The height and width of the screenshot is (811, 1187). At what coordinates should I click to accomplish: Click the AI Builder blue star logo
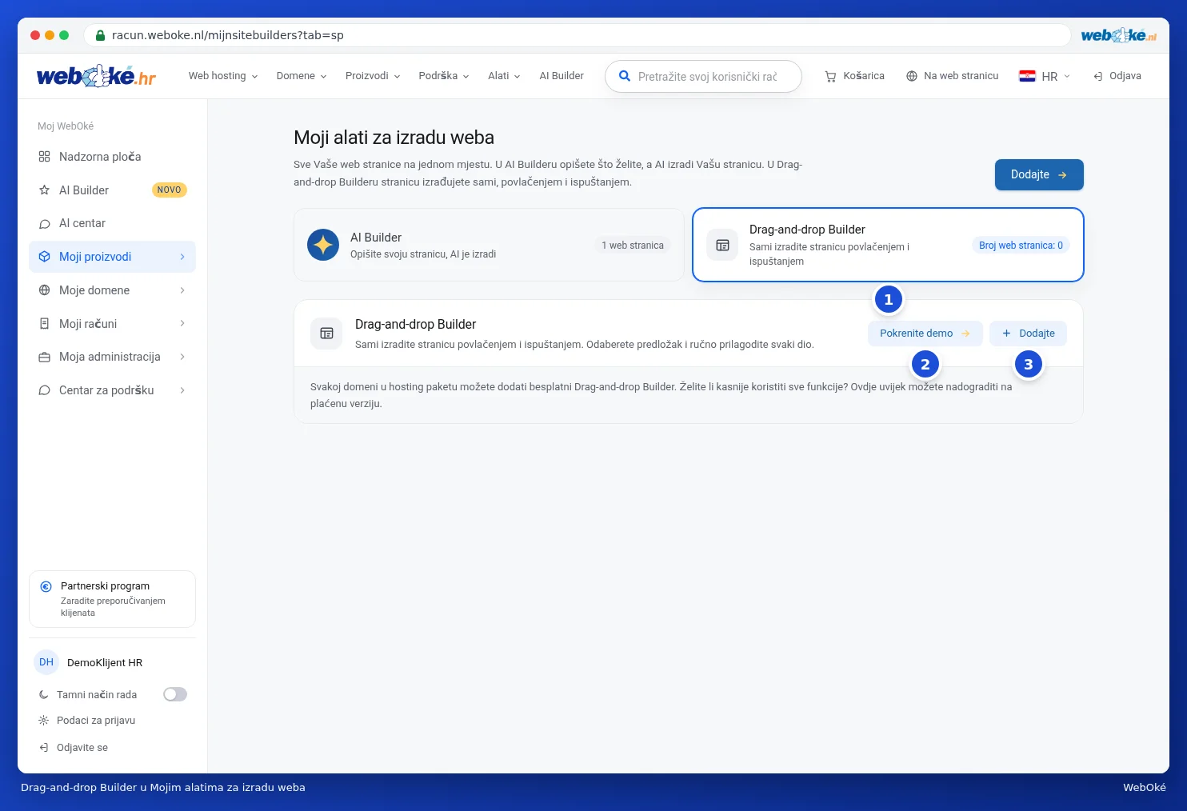323,245
